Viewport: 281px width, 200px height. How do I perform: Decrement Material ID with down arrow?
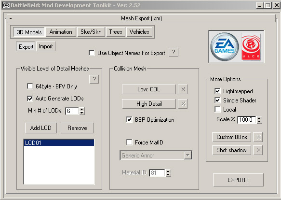(168, 175)
